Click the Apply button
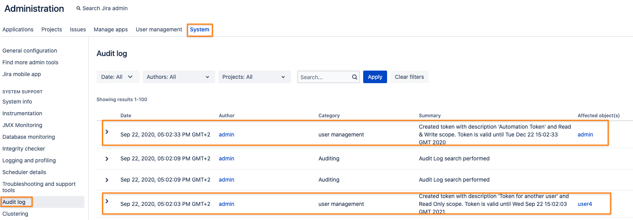 [375, 77]
